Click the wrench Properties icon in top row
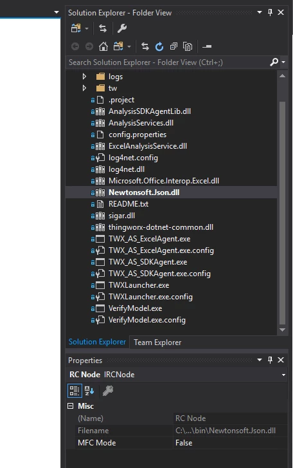The width and height of the screenshot is (293, 468). (x=122, y=28)
